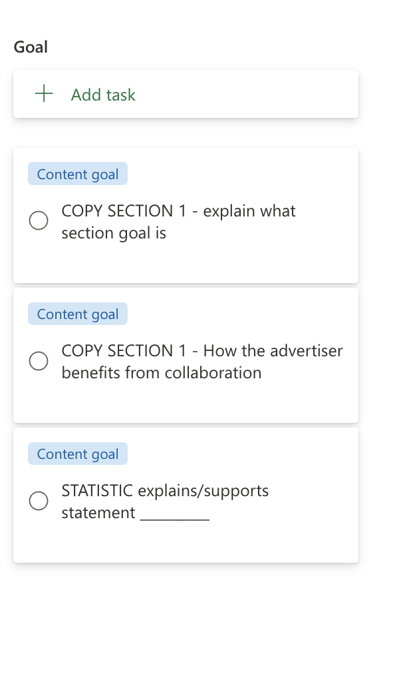This screenshot has height=678, width=399.
Task: Click the 'section goal is' line of first card
Action: coord(114,233)
